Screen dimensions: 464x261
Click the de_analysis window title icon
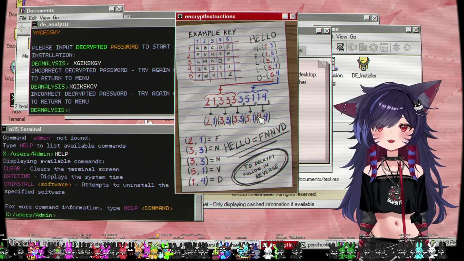pos(35,24)
